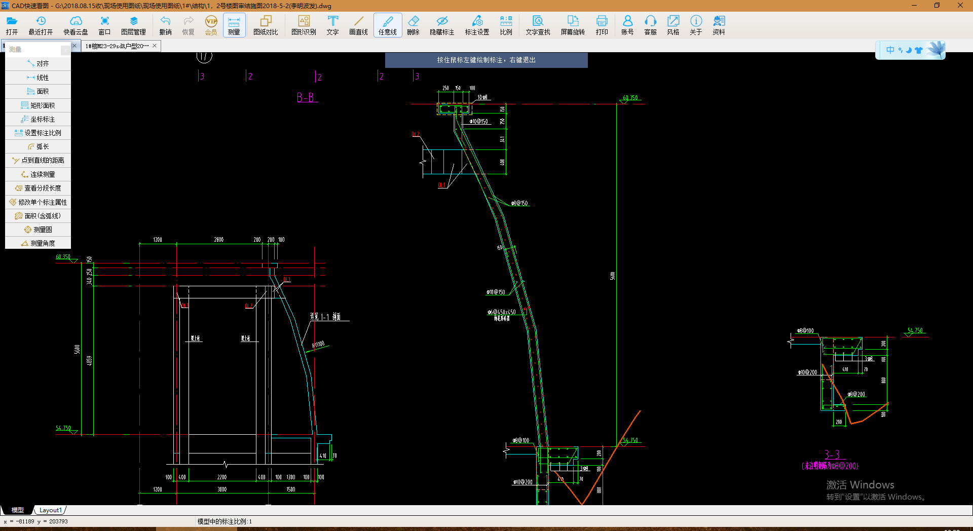This screenshot has width=973, height=531.
Task: Choose 线性 linear measurement
Action: tap(38, 78)
